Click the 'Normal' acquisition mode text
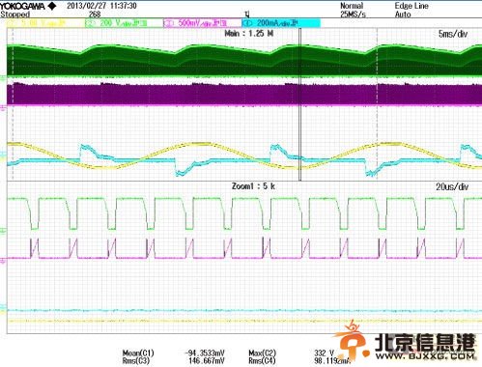 (x=352, y=6)
